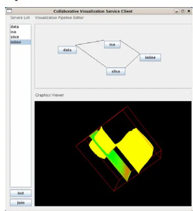This screenshot has width=193, height=211.
Task: Minimize the Collaborative Visualization Service Client window
Action: (x=176, y=11)
